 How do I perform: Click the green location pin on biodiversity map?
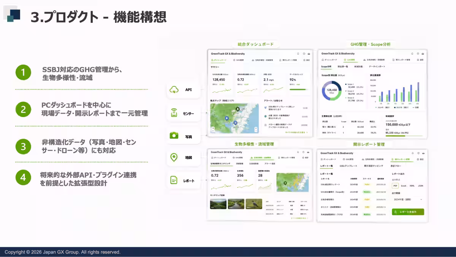coord(285,183)
